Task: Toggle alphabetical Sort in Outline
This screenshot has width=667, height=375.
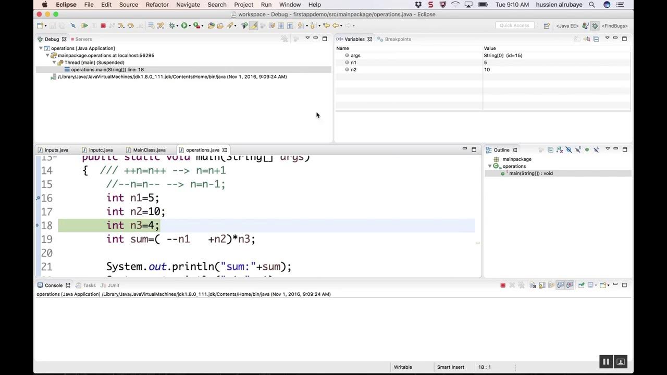Action: click(560, 149)
